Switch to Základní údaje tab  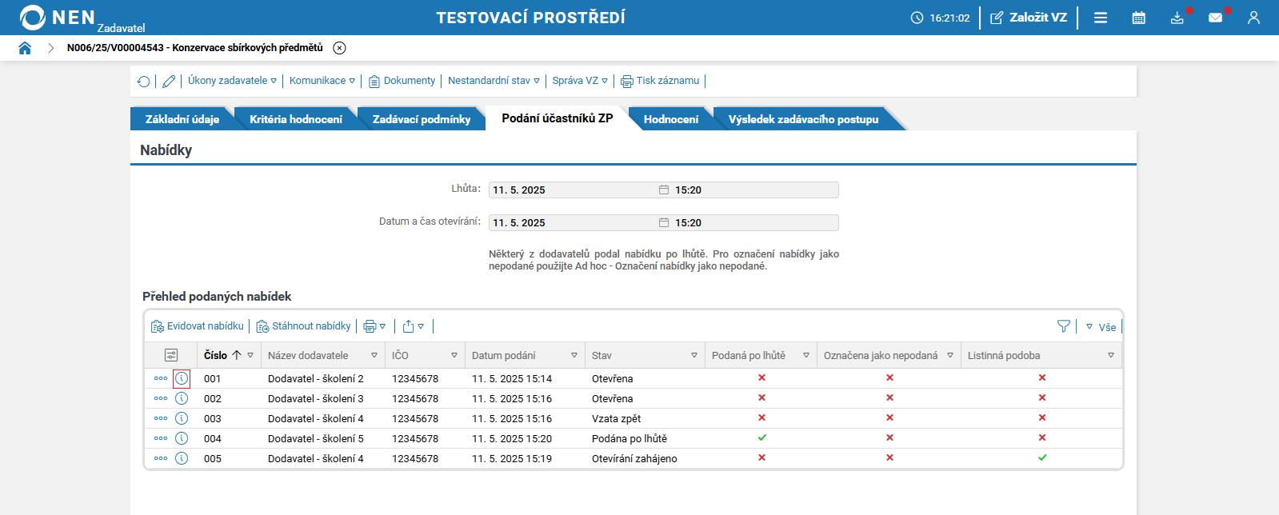click(182, 119)
